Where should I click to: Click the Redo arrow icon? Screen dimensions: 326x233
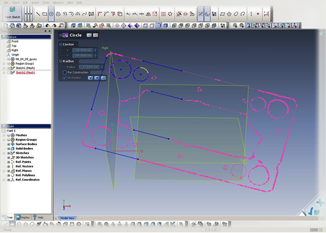click(54, 25)
